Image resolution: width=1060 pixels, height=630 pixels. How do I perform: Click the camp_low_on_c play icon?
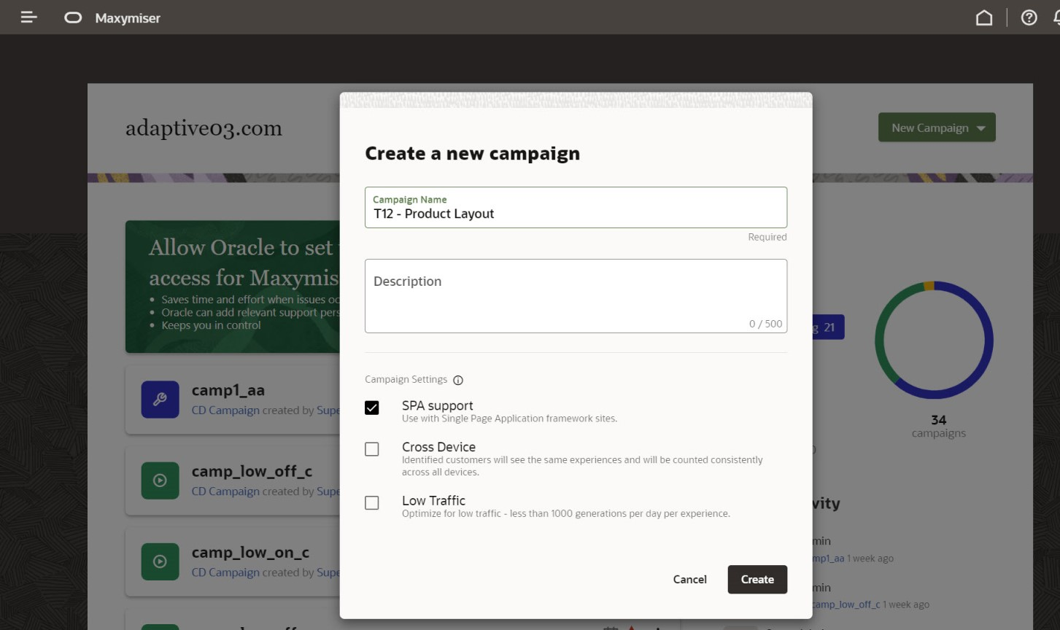160,561
